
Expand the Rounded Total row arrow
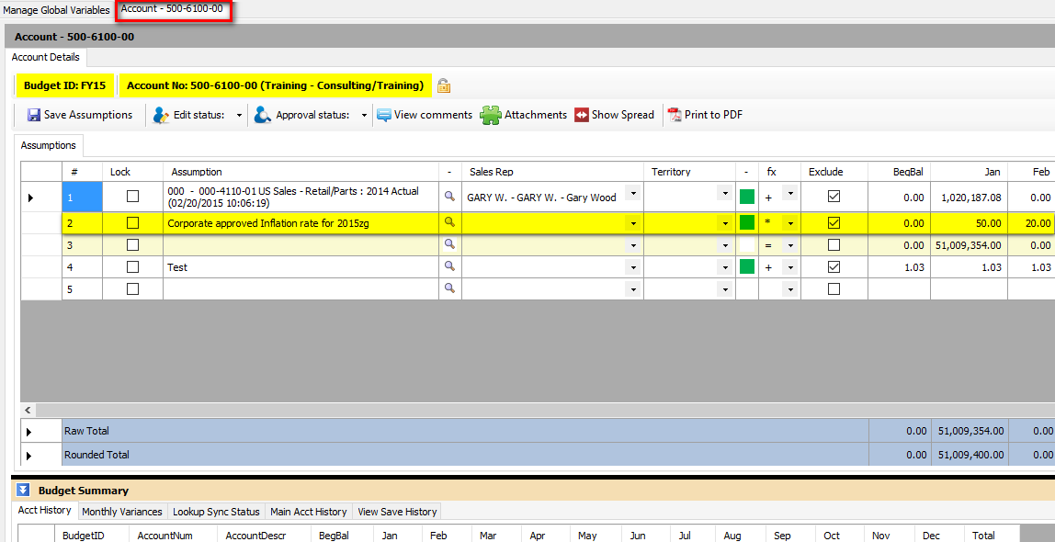click(29, 456)
